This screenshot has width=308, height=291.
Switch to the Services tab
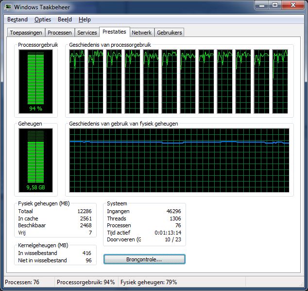click(87, 33)
